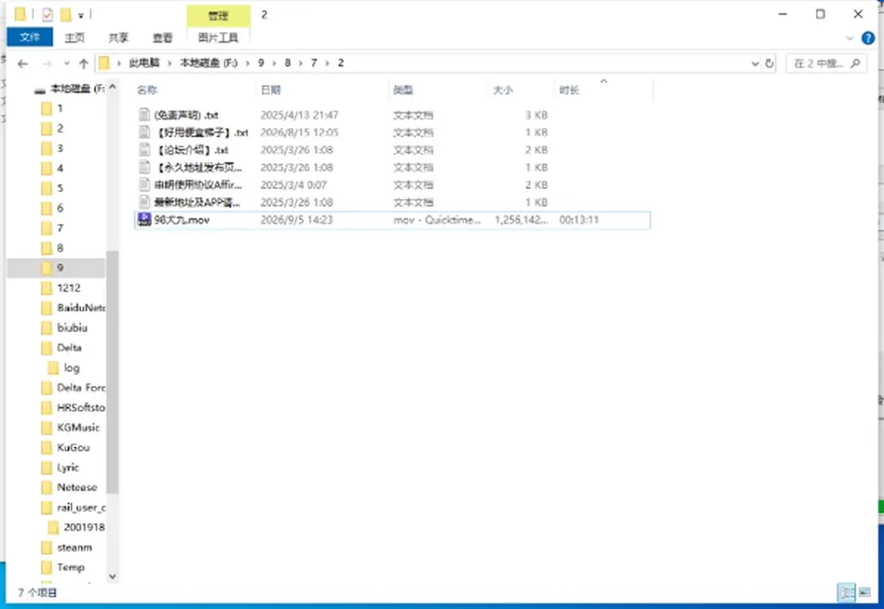Screen dimensions: 884x609
Task: Go back with the left arrow
Action: coord(22,64)
